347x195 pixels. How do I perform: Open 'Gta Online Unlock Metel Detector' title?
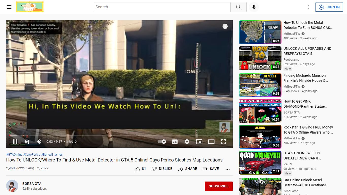(306, 183)
